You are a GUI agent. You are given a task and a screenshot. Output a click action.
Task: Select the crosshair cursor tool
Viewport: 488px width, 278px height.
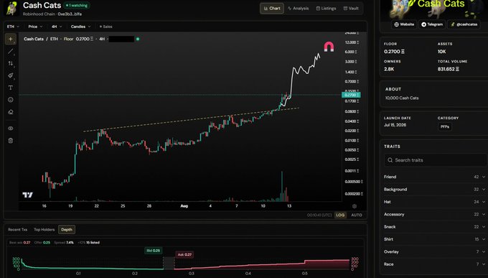(x=11, y=39)
